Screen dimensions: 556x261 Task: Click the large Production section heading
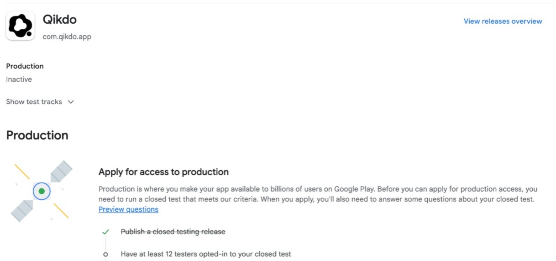point(37,135)
